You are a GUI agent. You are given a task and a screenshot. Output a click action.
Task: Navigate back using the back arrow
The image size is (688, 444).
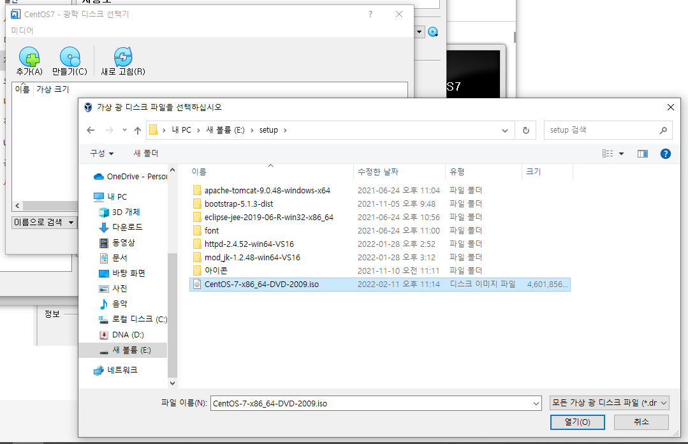click(x=90, y=130)
